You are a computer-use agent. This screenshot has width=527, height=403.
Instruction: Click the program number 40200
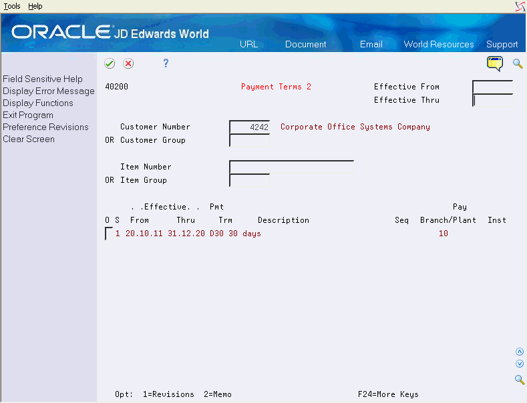click(x=117, y=87)
